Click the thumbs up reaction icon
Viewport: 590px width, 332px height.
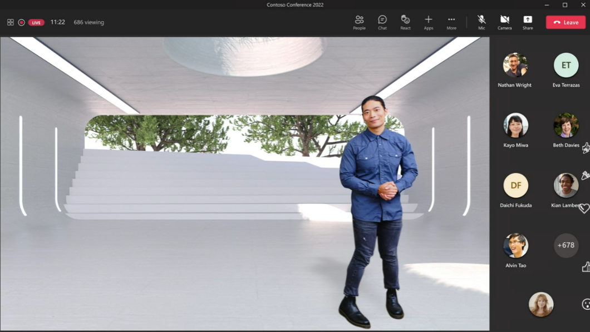[586, 267]
